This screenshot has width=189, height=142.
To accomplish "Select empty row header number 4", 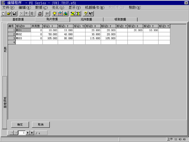I will [12, 42].
